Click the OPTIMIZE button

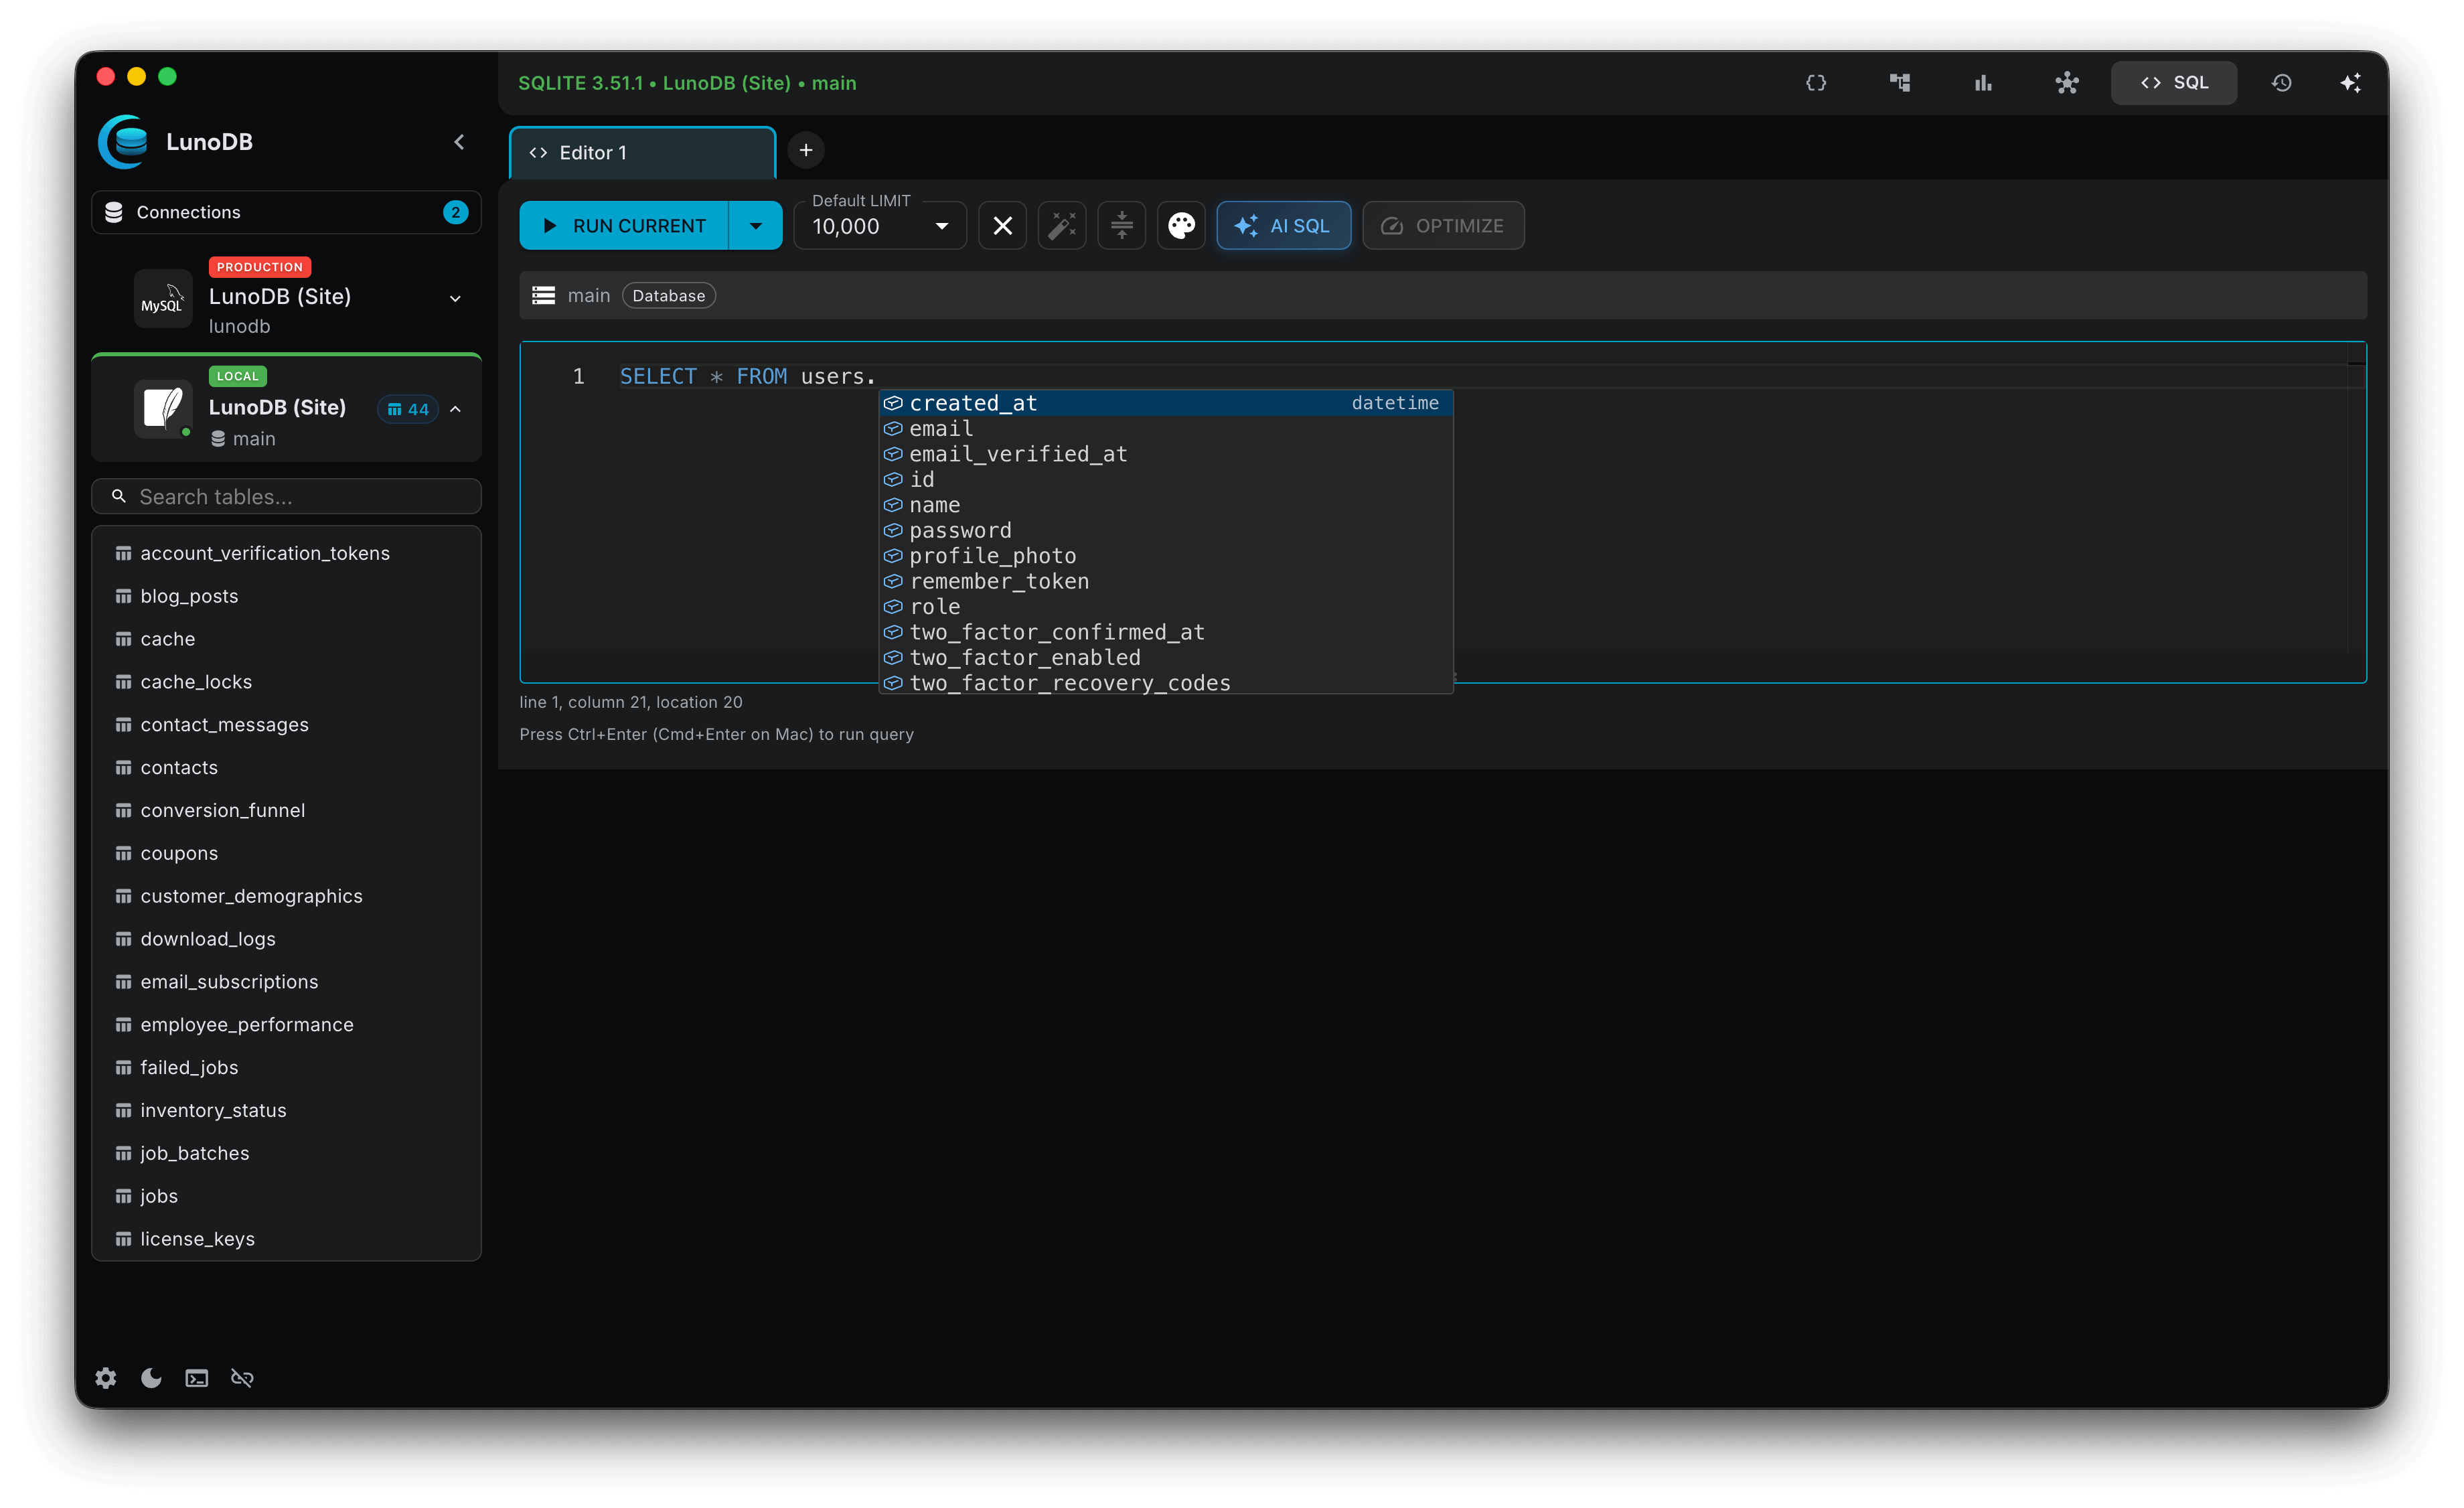[x=1443, y=225]
